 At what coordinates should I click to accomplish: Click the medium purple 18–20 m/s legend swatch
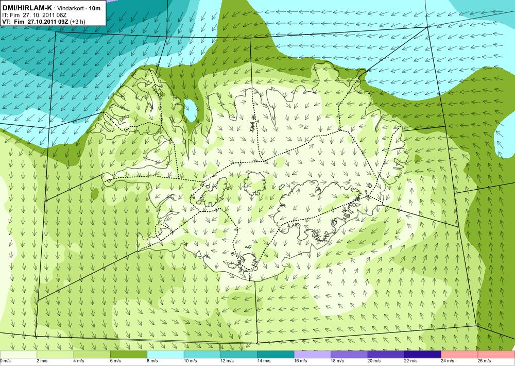[x=350, y=355]
